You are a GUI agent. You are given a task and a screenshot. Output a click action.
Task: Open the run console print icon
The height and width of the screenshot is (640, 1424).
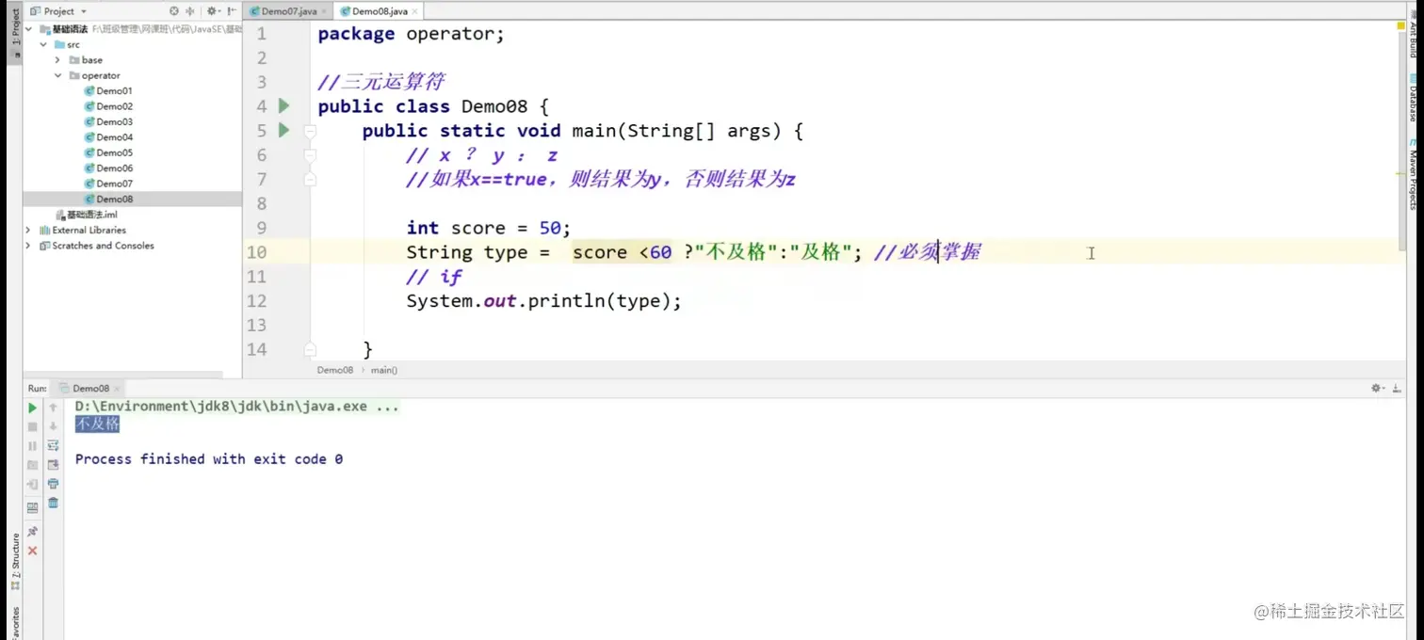(x=53, y=482)
